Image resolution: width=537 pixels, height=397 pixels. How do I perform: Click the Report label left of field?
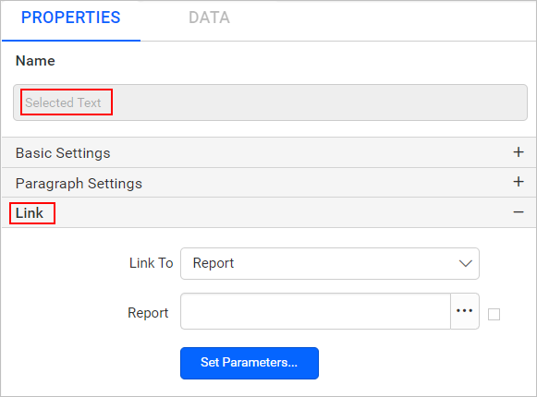[x=148, y=313]
